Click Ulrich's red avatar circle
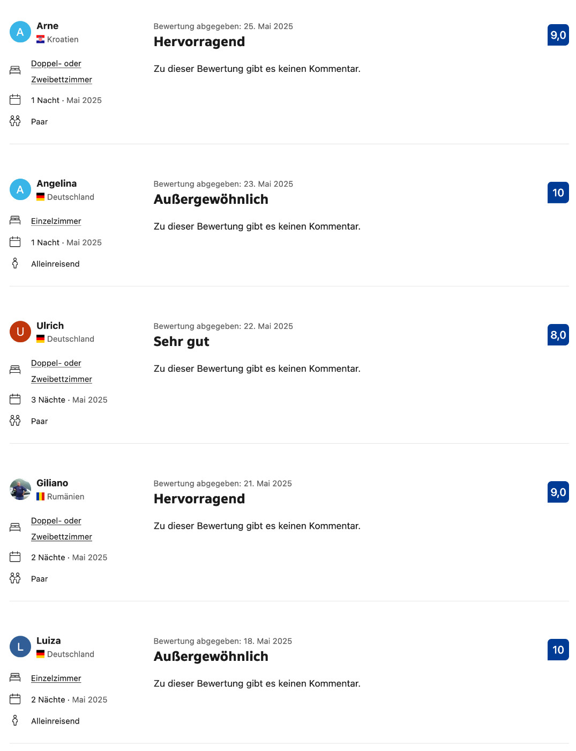Image resolution: width=576 pixels, height=751 pixels. coord(20,332)
